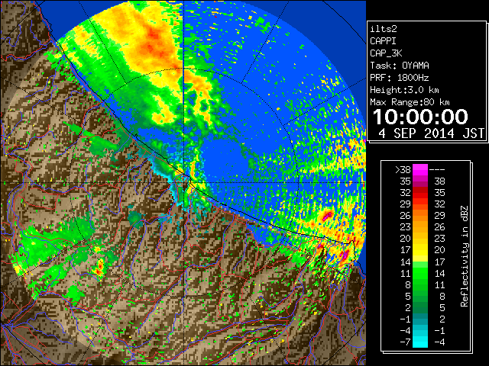Viewport: 489px width, 366px height.
Task: Click the bright green 11-14 dBZ legend band
Action: point(420,273)
